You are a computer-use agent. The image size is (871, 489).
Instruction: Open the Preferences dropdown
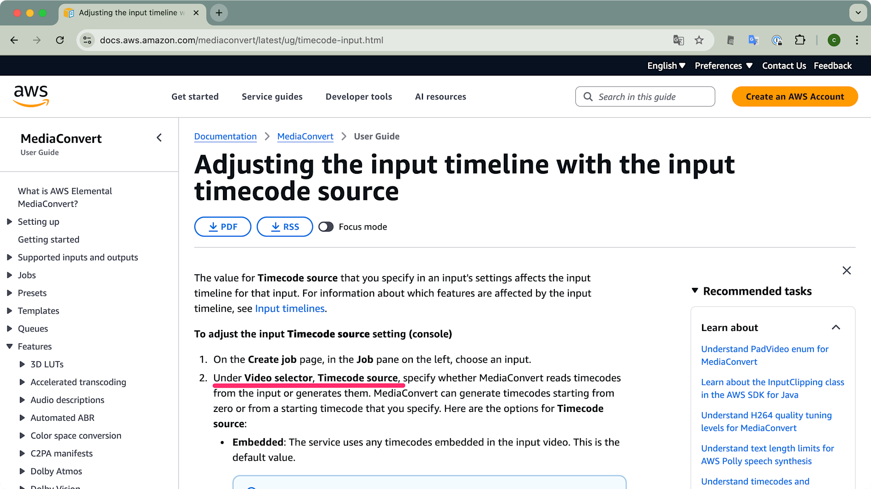(723, 66)
